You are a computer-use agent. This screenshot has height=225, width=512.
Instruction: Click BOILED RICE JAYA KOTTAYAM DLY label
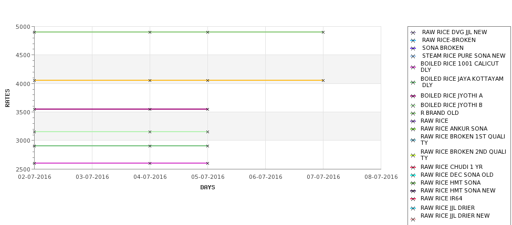pos(462,82)
